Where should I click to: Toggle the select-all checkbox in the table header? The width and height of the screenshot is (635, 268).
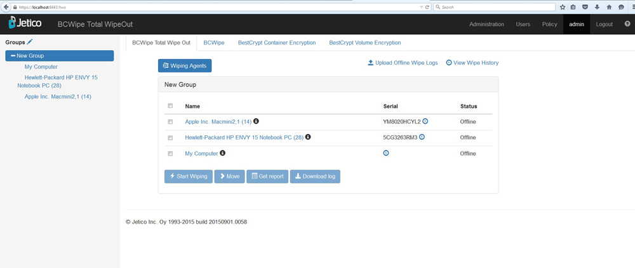pos(170,105)
